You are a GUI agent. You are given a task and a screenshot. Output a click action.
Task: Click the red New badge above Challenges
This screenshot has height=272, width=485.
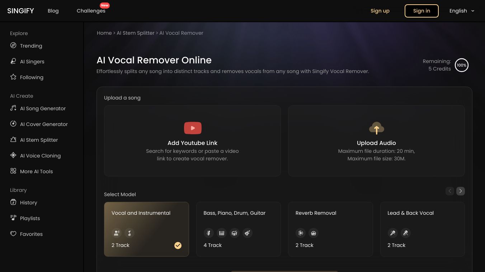coord(105,5)
